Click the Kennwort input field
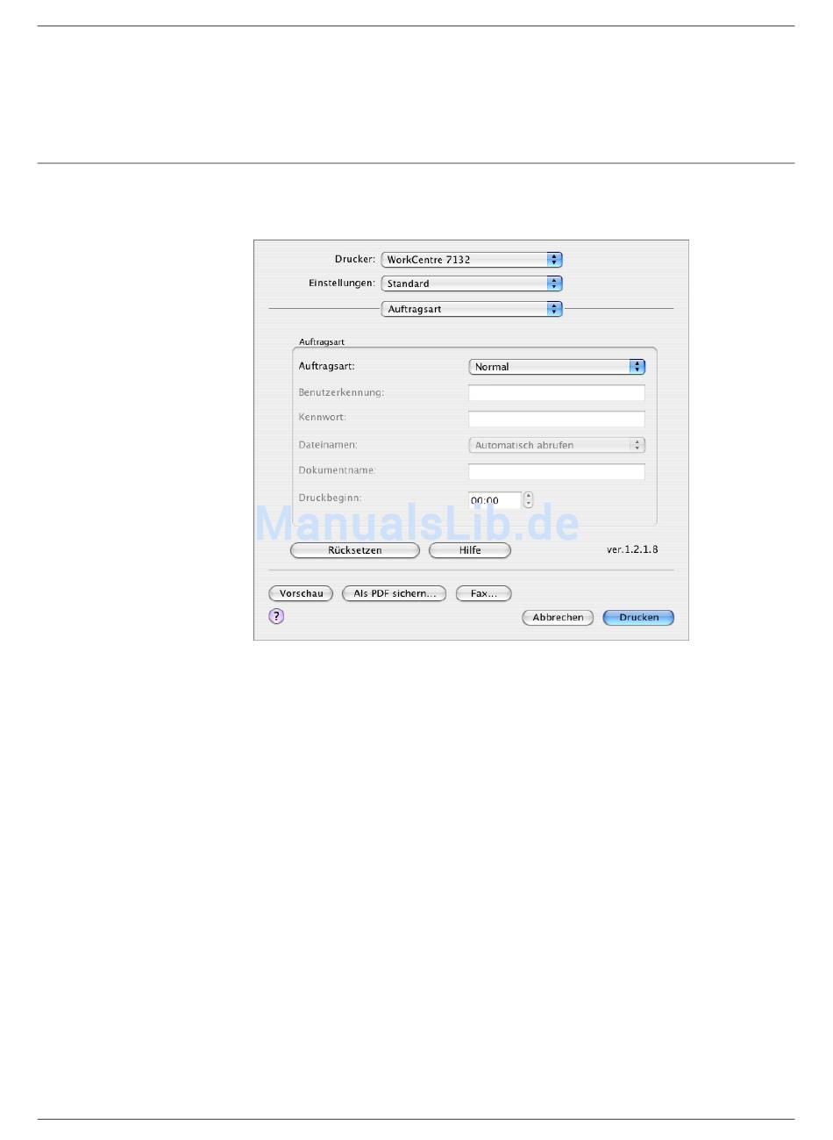Screen dimensions: 833x1140 pos(557,419)
